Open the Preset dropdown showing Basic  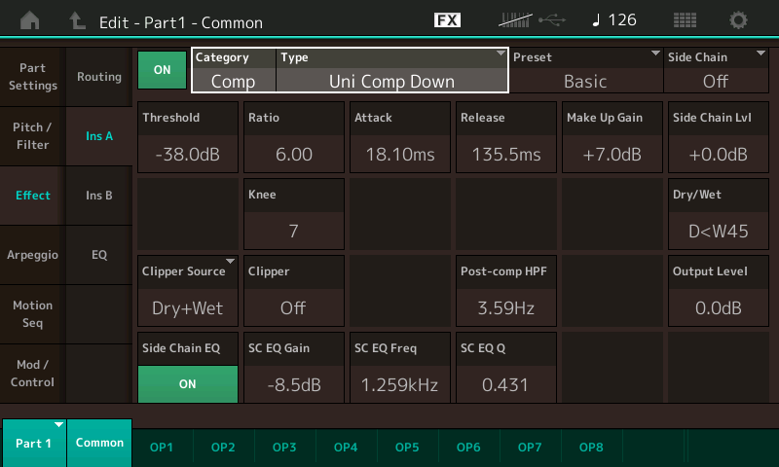click(x=586, y=70)
